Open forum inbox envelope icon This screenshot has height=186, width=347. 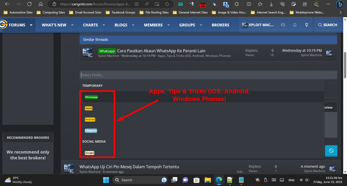283,25
